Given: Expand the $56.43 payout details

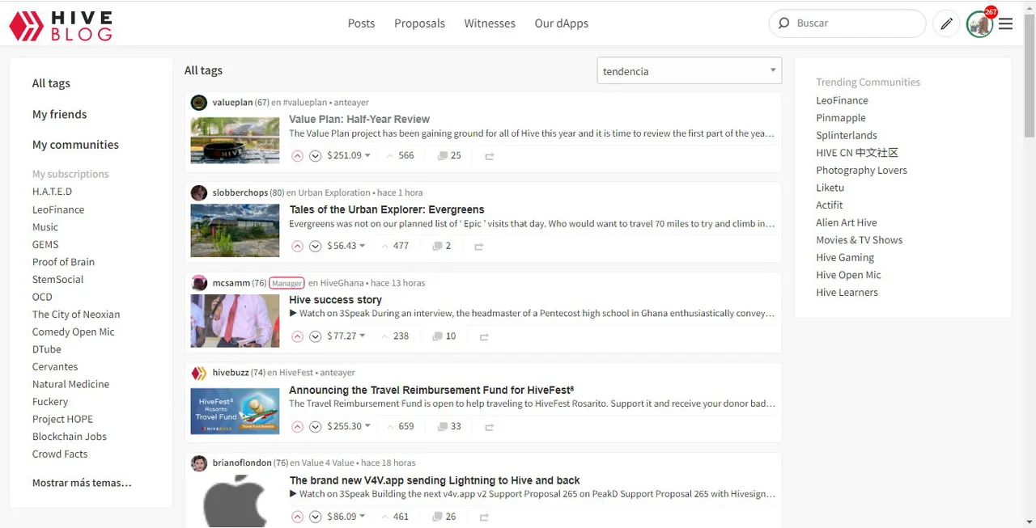Looking at the screenshot, I should click(346, 246).
